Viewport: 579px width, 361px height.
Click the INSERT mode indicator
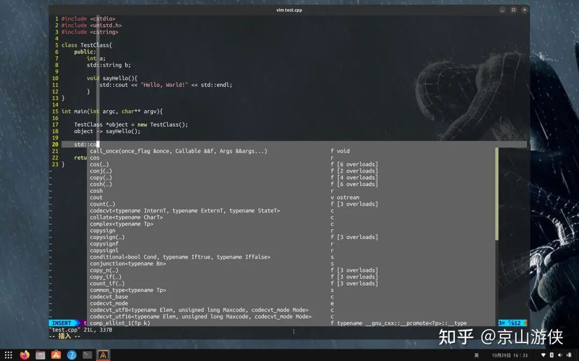pos(62,323)
